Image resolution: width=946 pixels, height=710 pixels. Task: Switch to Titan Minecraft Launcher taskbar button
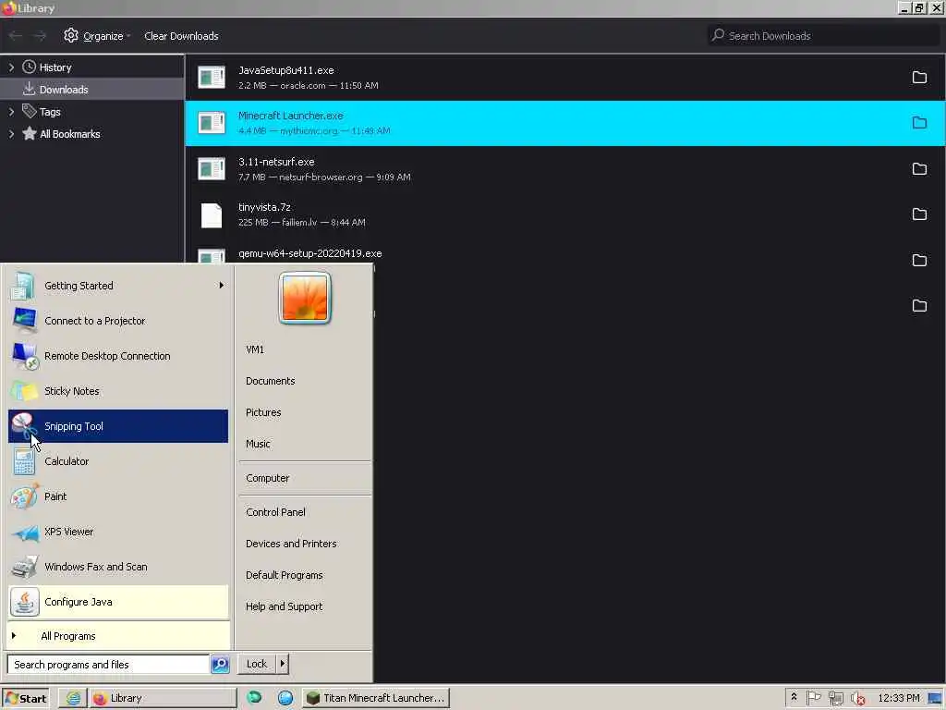pyautogui.click(x=375, y=698)
